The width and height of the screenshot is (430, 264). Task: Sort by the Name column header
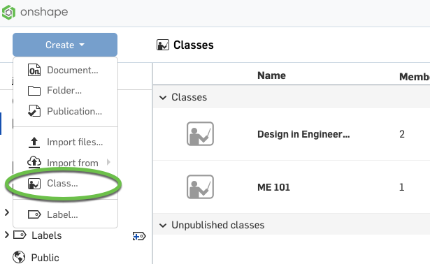pos(271,75)
